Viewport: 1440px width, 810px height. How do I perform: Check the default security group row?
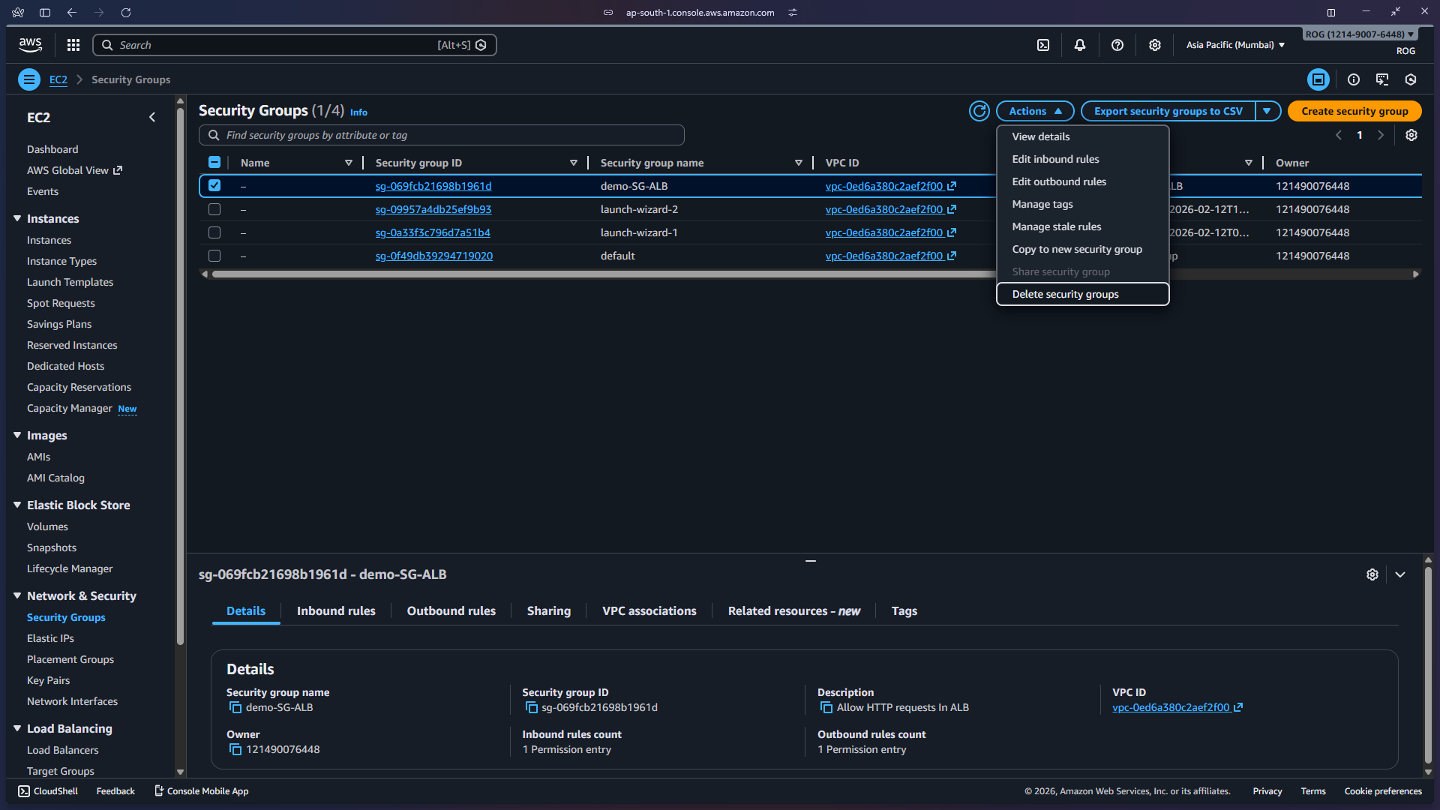tap(214, 256)
